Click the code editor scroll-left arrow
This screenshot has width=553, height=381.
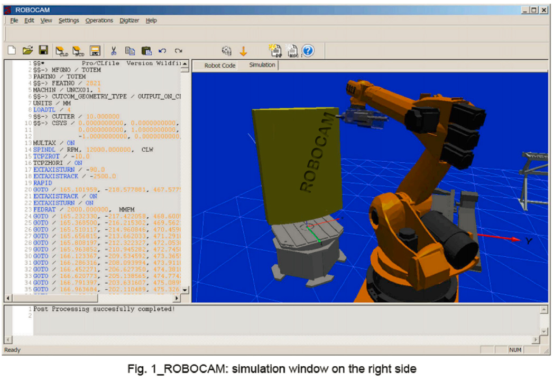(8, 298)
